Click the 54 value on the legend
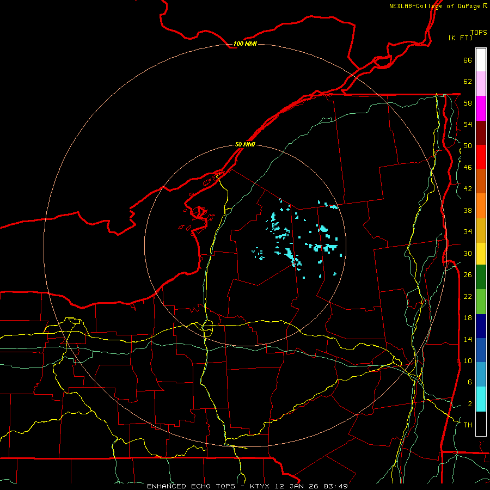Image resolution: width=490 pixels, height=490 pixels. [468, 124]
